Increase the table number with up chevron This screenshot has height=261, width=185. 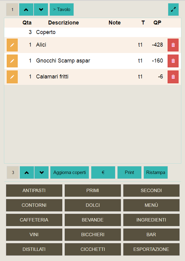pos(26,9)
